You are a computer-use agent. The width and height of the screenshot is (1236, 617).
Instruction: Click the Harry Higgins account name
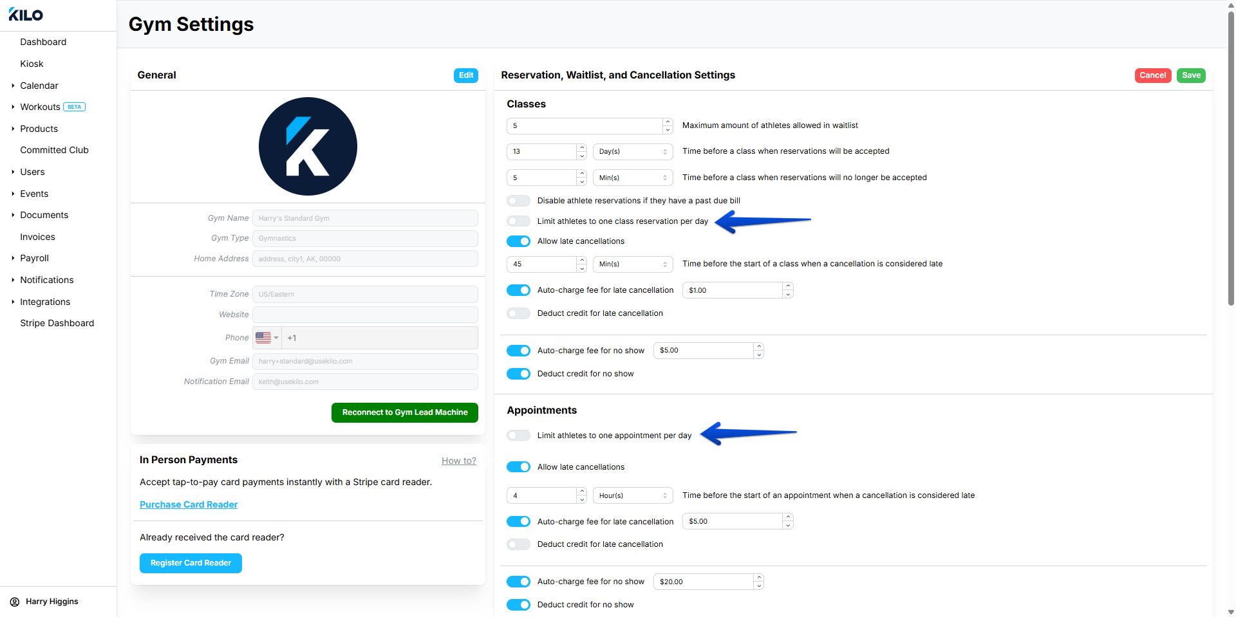coord(51,602)
